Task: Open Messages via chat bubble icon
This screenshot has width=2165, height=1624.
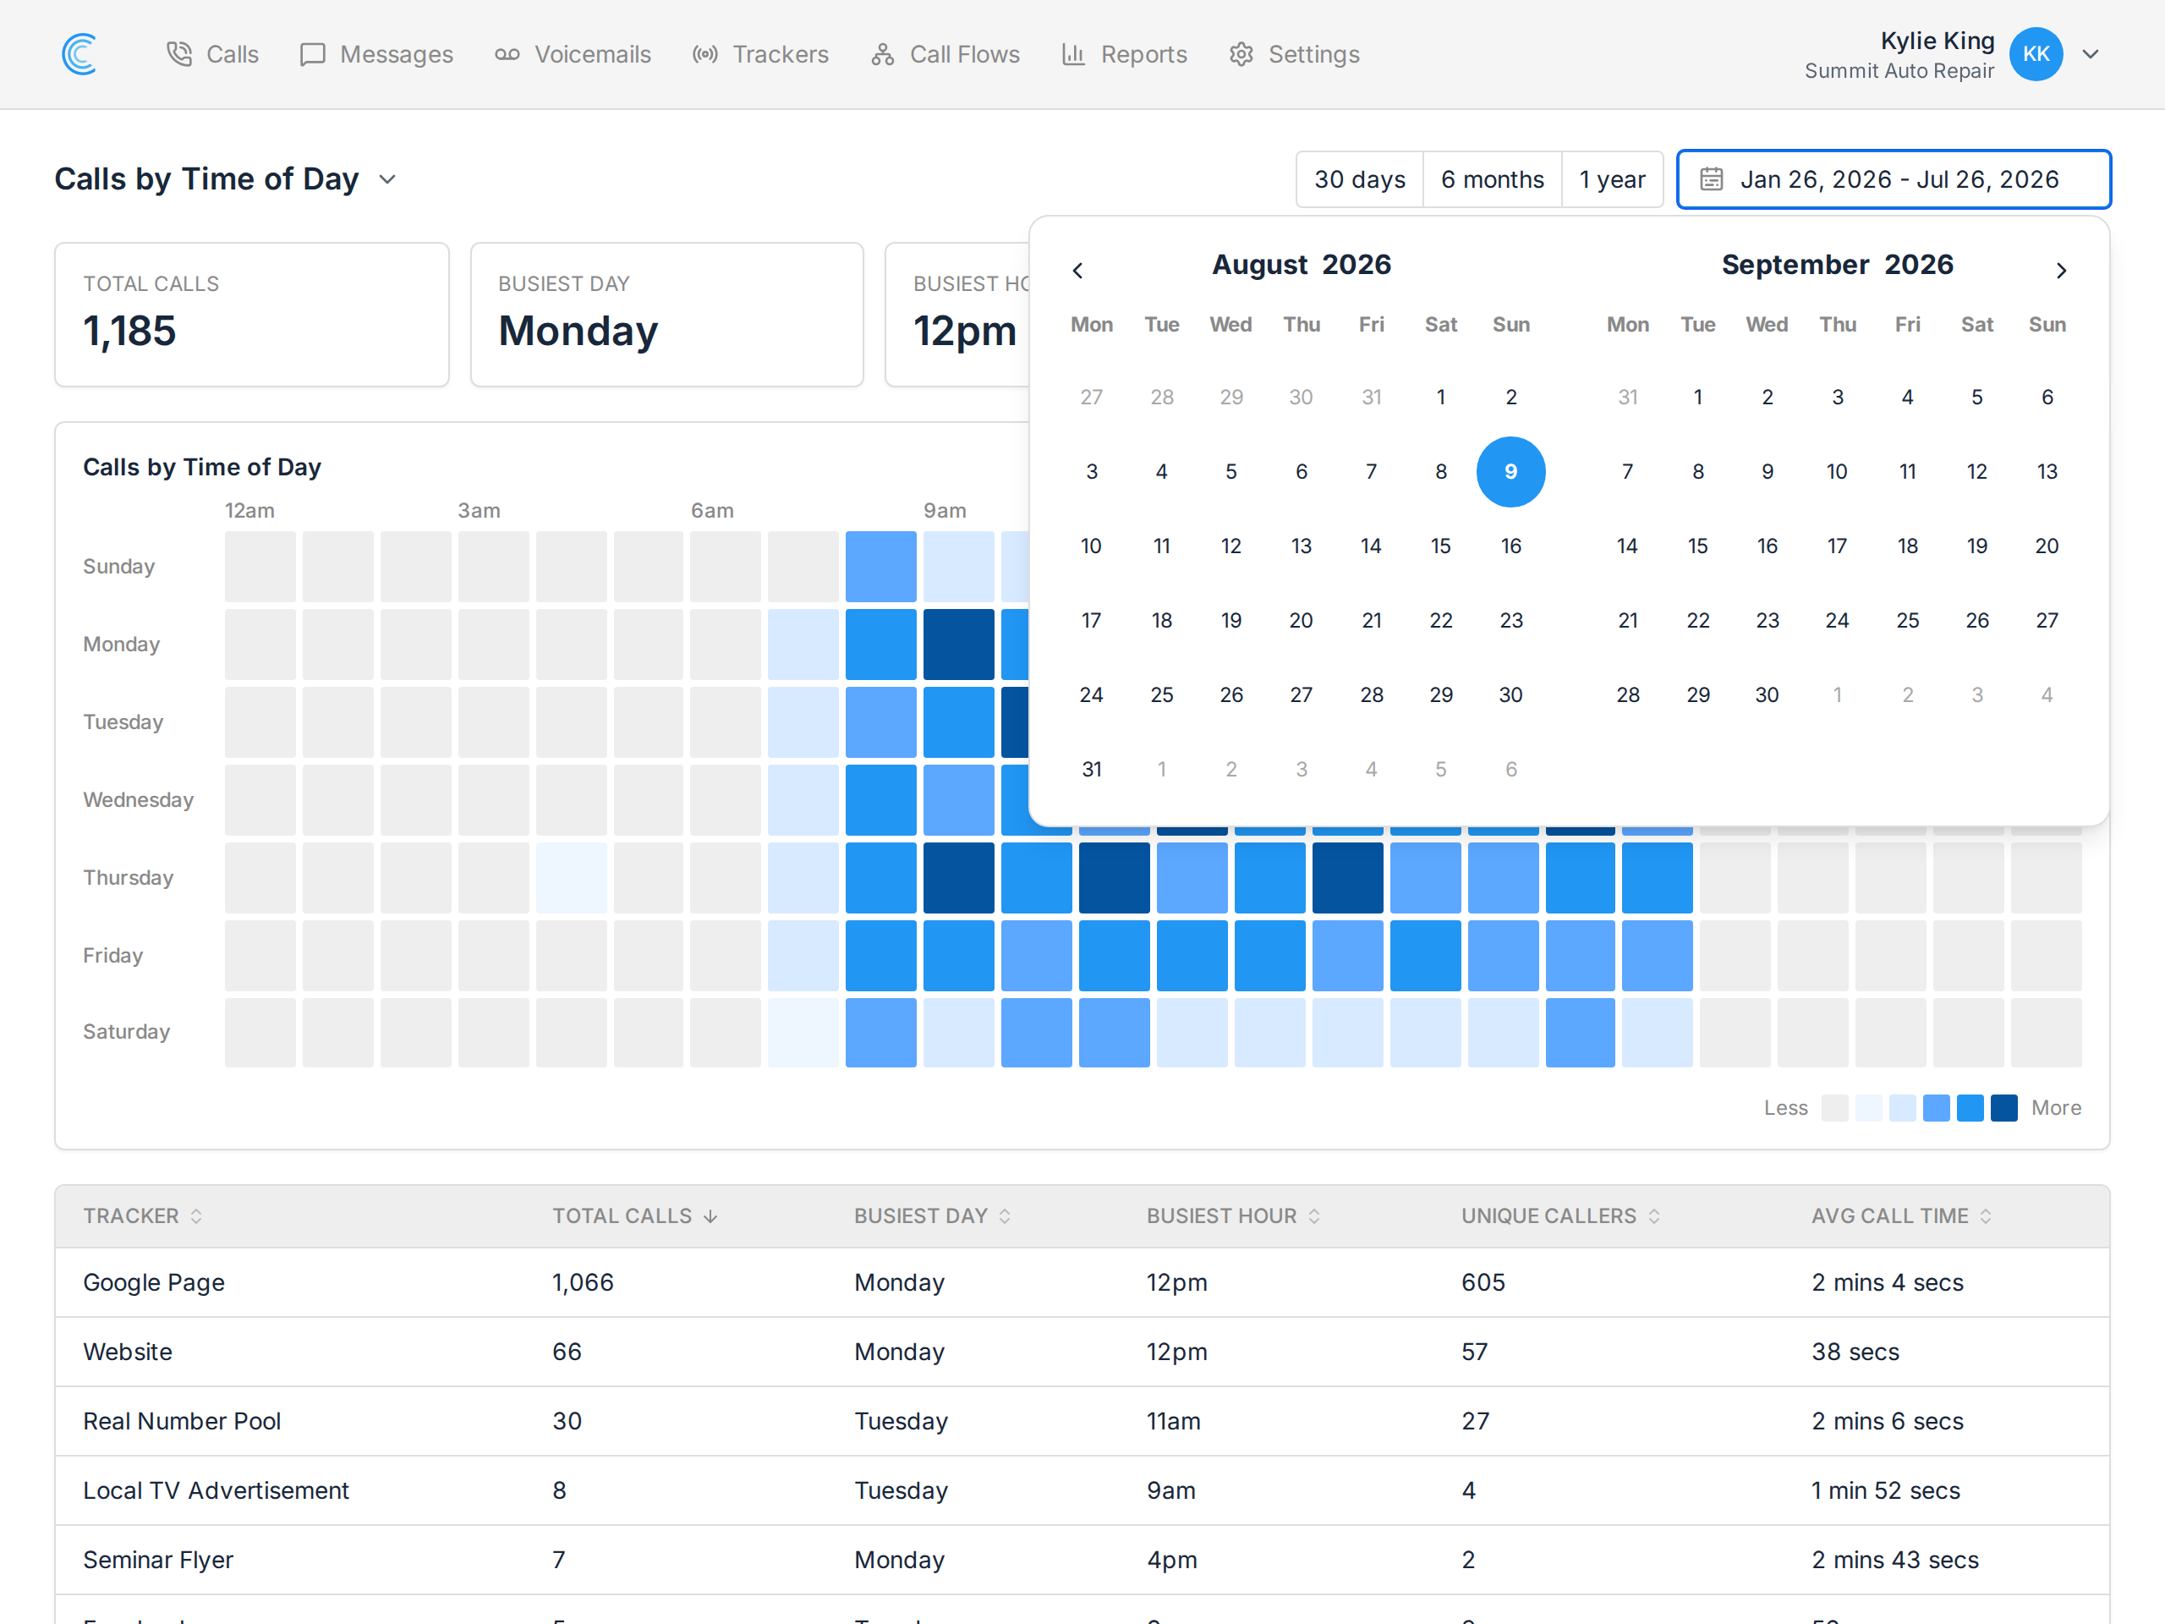Action: point(312,54)
